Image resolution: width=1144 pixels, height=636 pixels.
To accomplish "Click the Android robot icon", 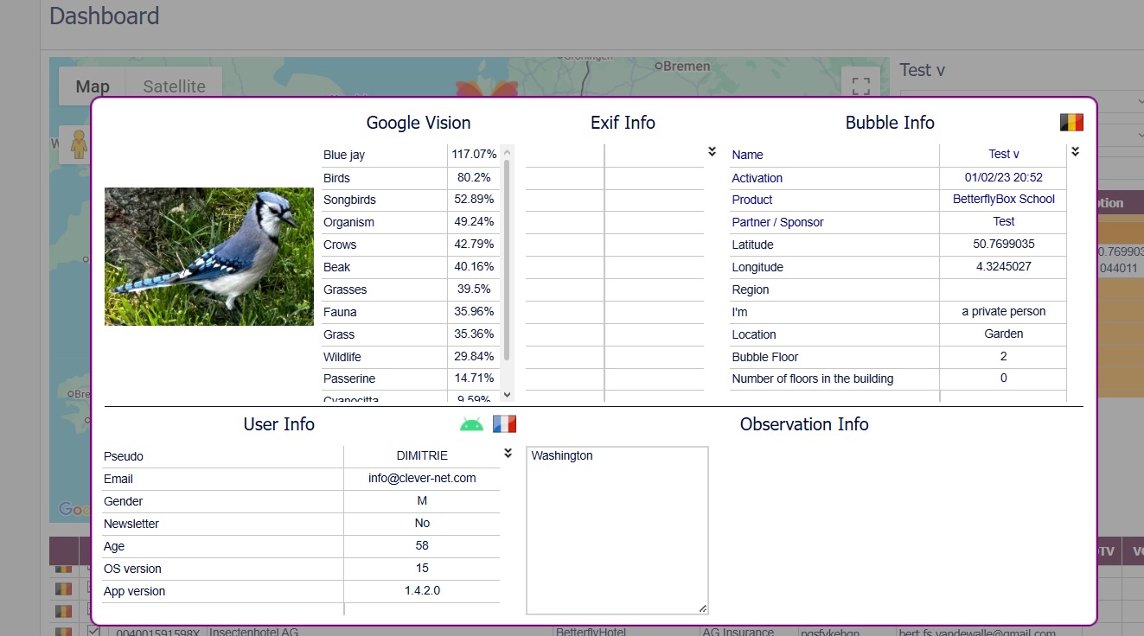I will (x=471, y=424).
